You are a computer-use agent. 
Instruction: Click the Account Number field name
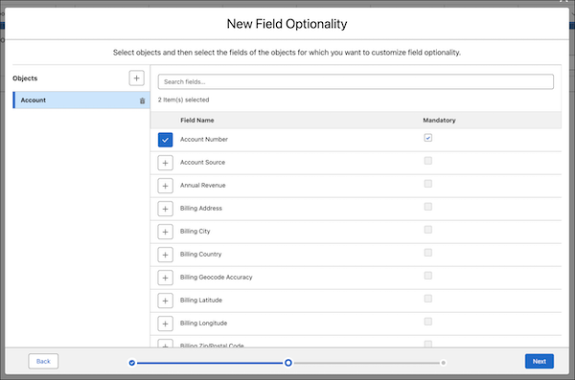tap(204, 139)
